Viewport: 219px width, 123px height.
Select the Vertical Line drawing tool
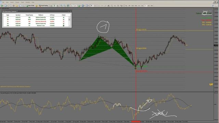(x=99, y=6)
